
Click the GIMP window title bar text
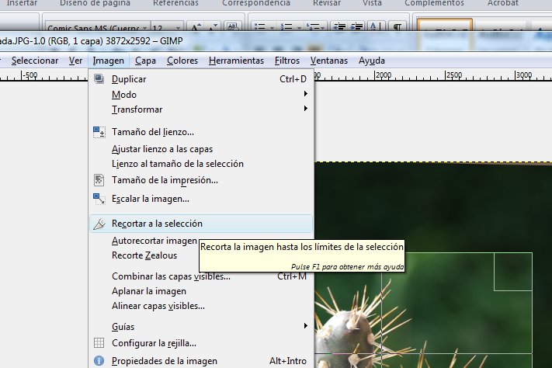pyautogui.click(x=91, y=41)
